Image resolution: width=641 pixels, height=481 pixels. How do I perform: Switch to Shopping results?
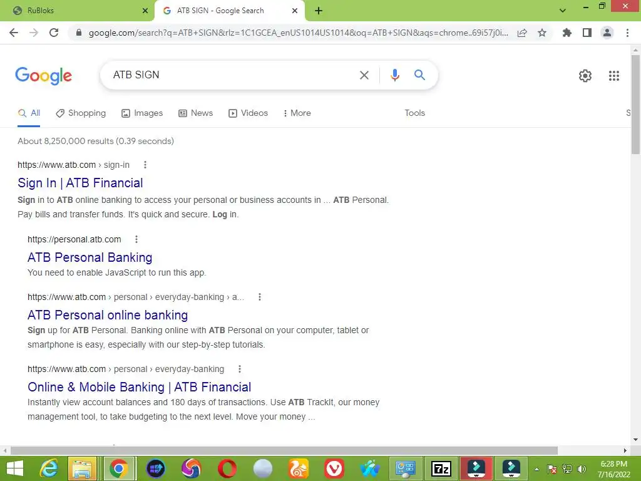point(81,113)
